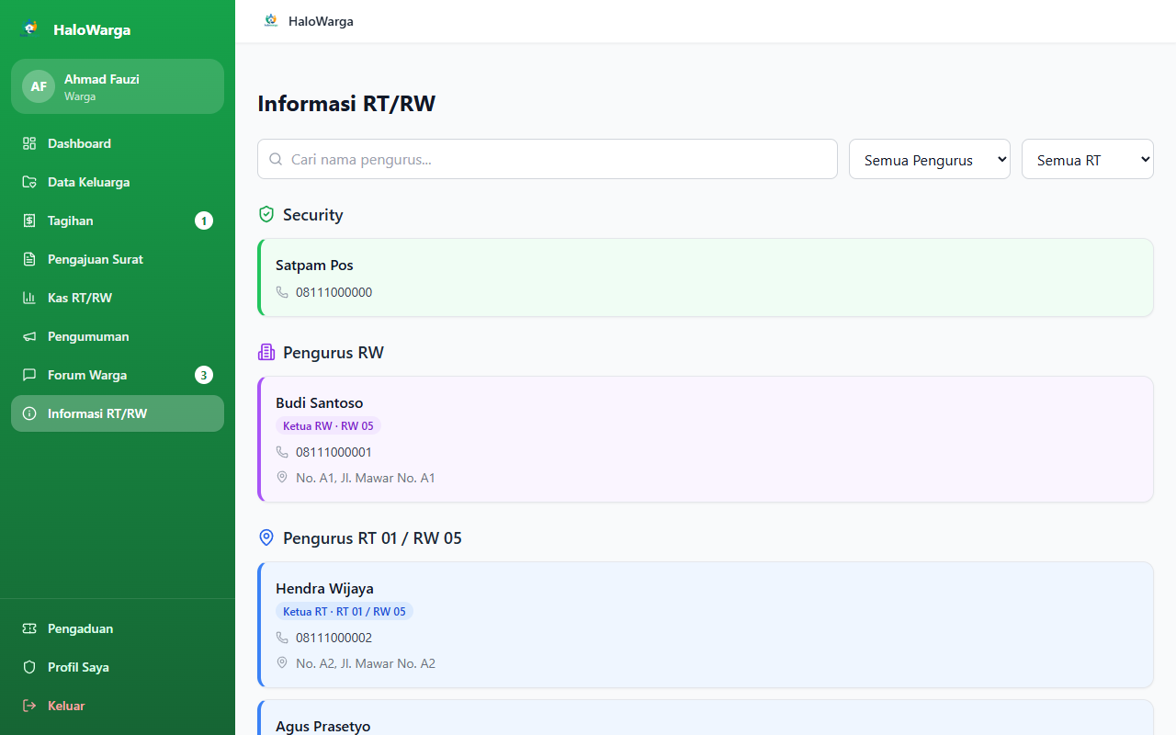Click the Ahmad Fauzi profile card
The image size is (1176, 735).
[x=118, y=86]
